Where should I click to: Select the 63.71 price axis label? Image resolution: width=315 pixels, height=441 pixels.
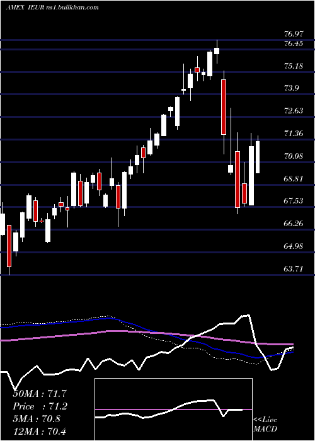(x=294, y=269)
